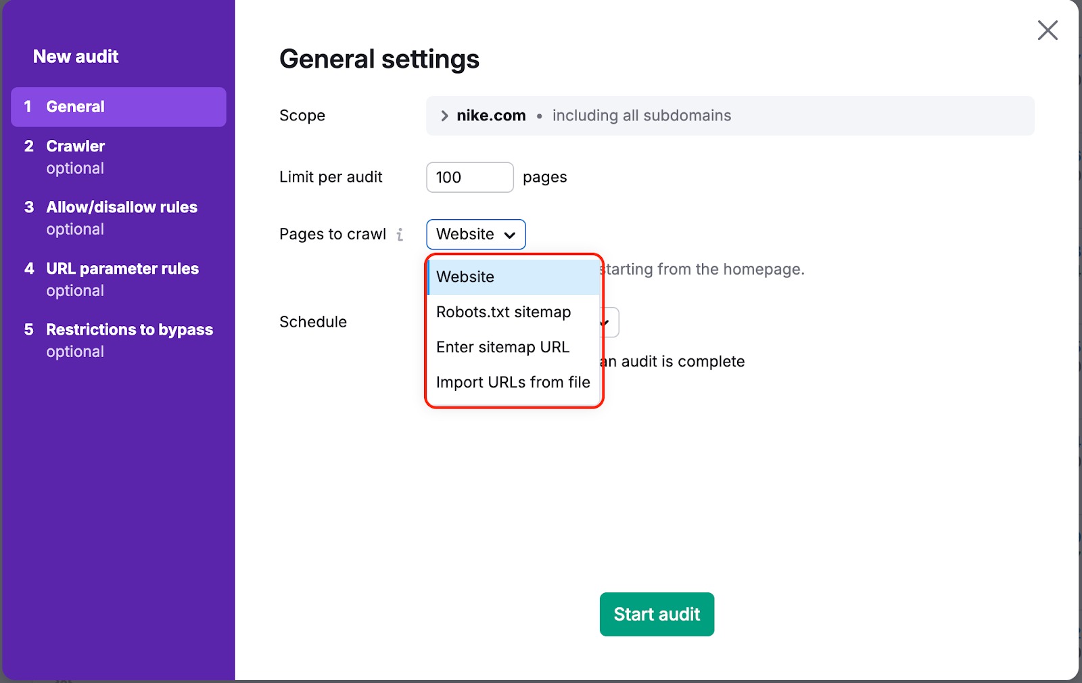The width and height of the screenshot is (1082, 683).
Task: Select the General step in the sidebar
Action: tap(75, 106)
